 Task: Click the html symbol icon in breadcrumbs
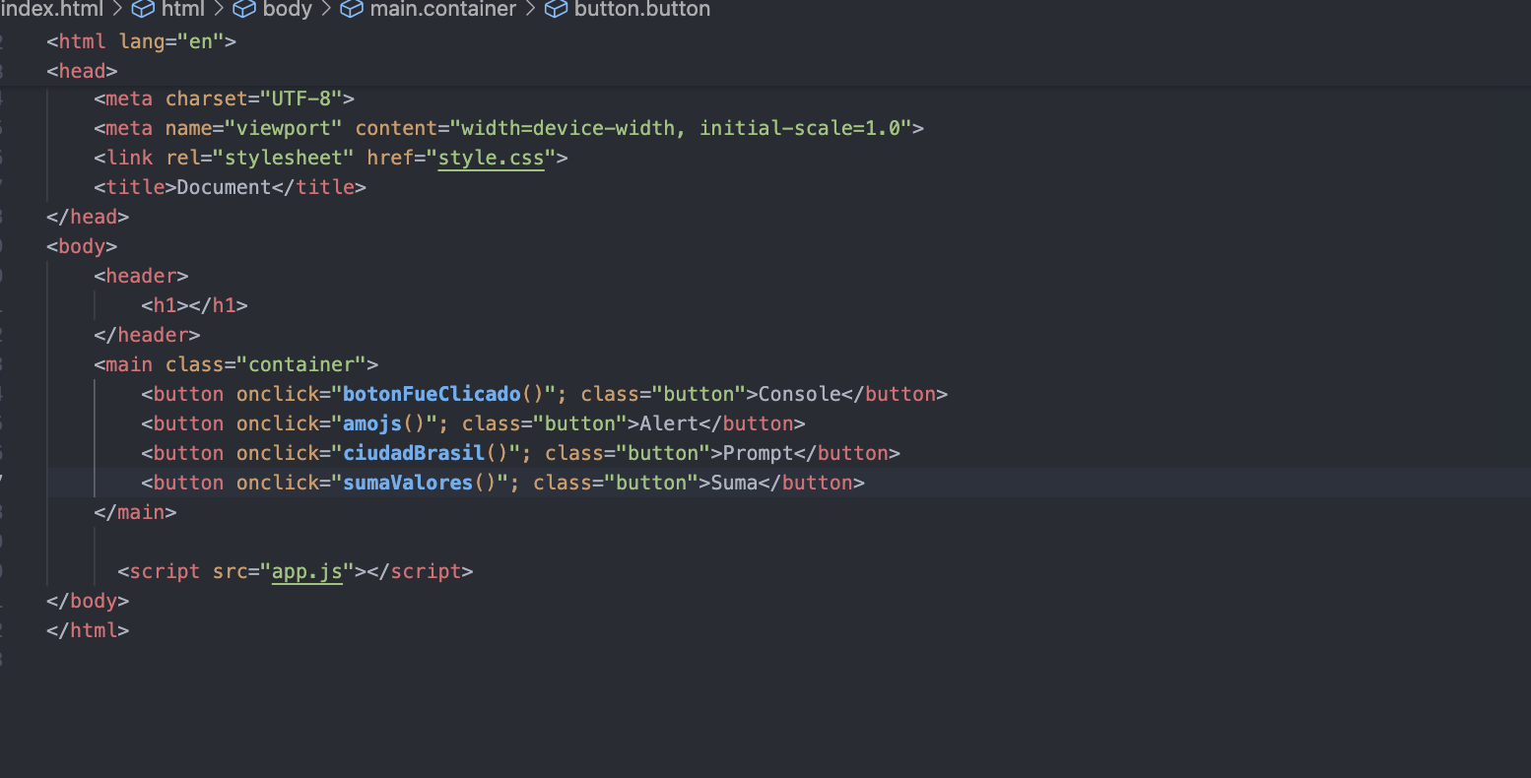pos(143,9)
